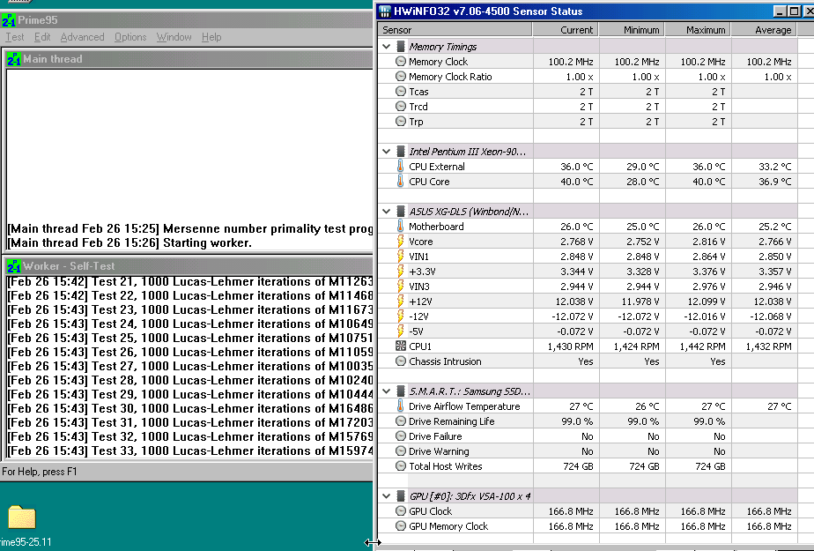Click the CPU1 fan icon
814x551 pixels.
pos(400,346)
